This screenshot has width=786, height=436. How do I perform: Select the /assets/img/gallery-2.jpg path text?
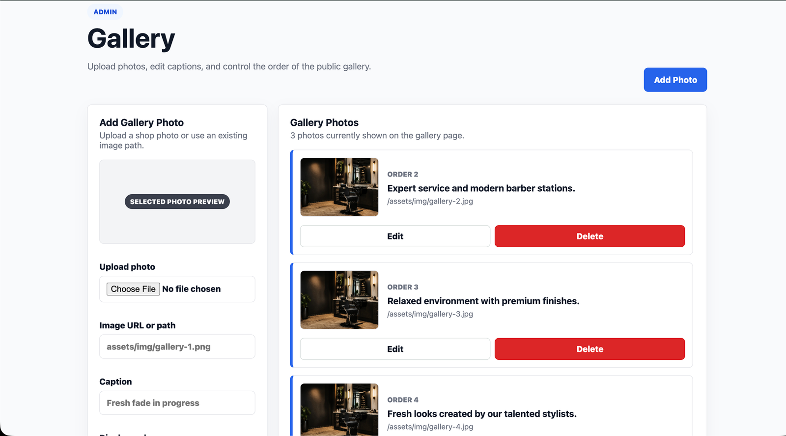click(x=430, y=201)
